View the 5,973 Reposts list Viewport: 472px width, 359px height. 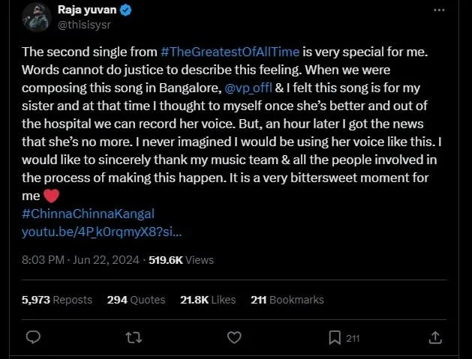coord(57,299)
